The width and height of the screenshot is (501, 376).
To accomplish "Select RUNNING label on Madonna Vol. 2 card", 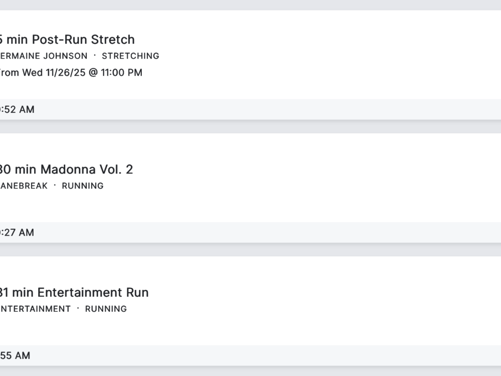I will pos(83,186).
